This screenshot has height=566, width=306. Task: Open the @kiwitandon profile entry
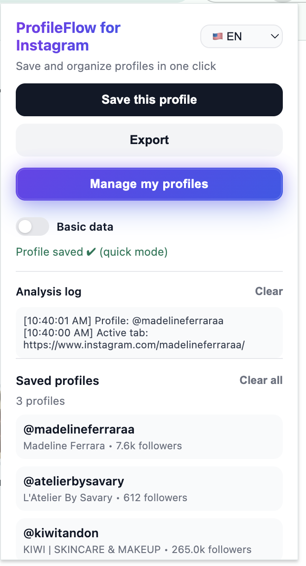tap(149, 540)
